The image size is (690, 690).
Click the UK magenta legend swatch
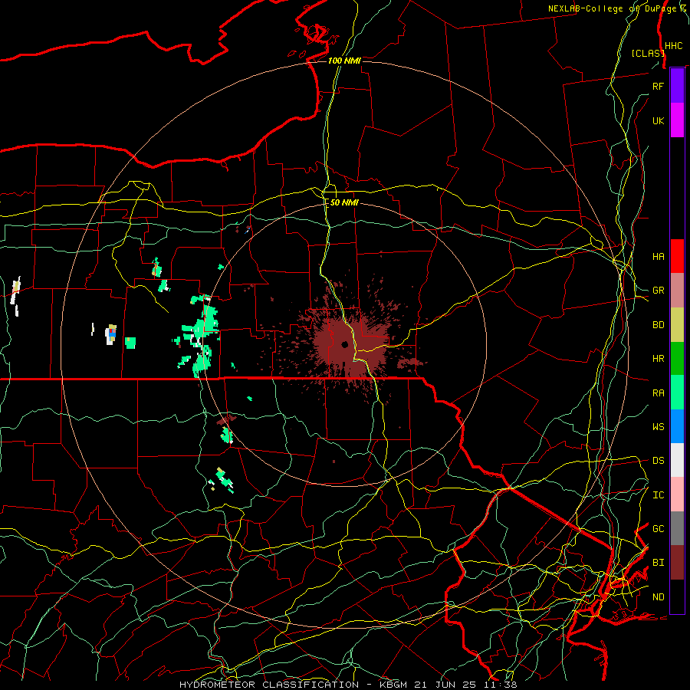677,120
